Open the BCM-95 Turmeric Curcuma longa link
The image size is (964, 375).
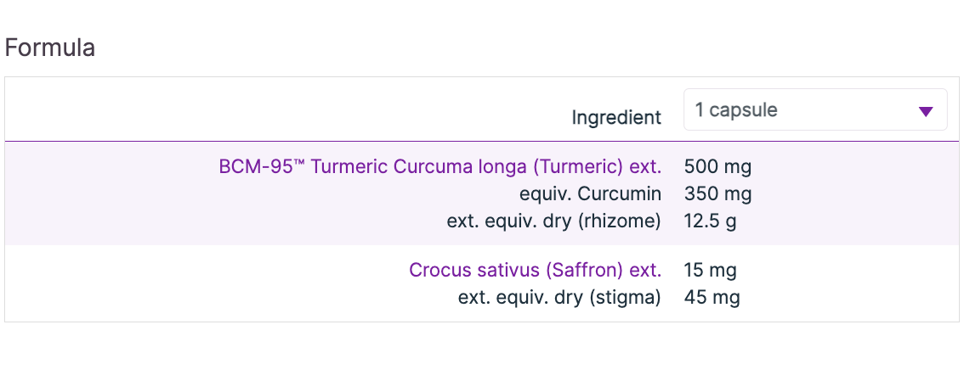pos(439,166)
